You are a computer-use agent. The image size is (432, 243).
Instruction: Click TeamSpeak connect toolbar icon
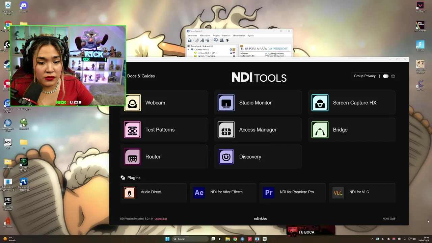[x=190, y=40]
